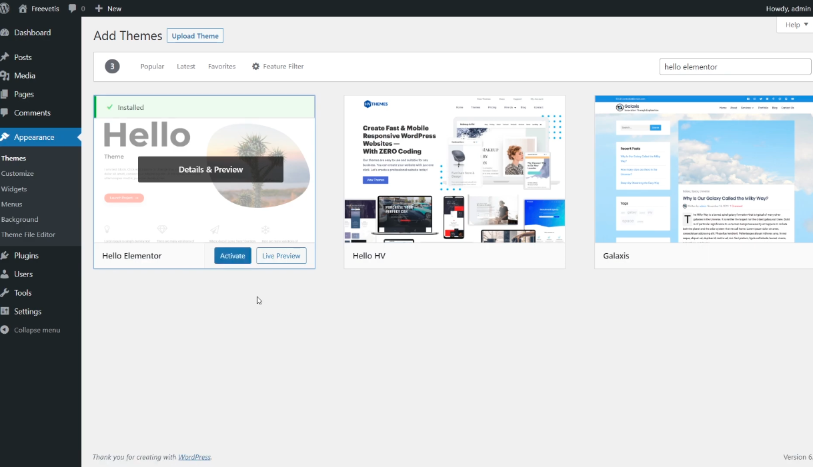Activate the Hello Elementor theme
The image size is (813, 467).
[x=232, y=256]
